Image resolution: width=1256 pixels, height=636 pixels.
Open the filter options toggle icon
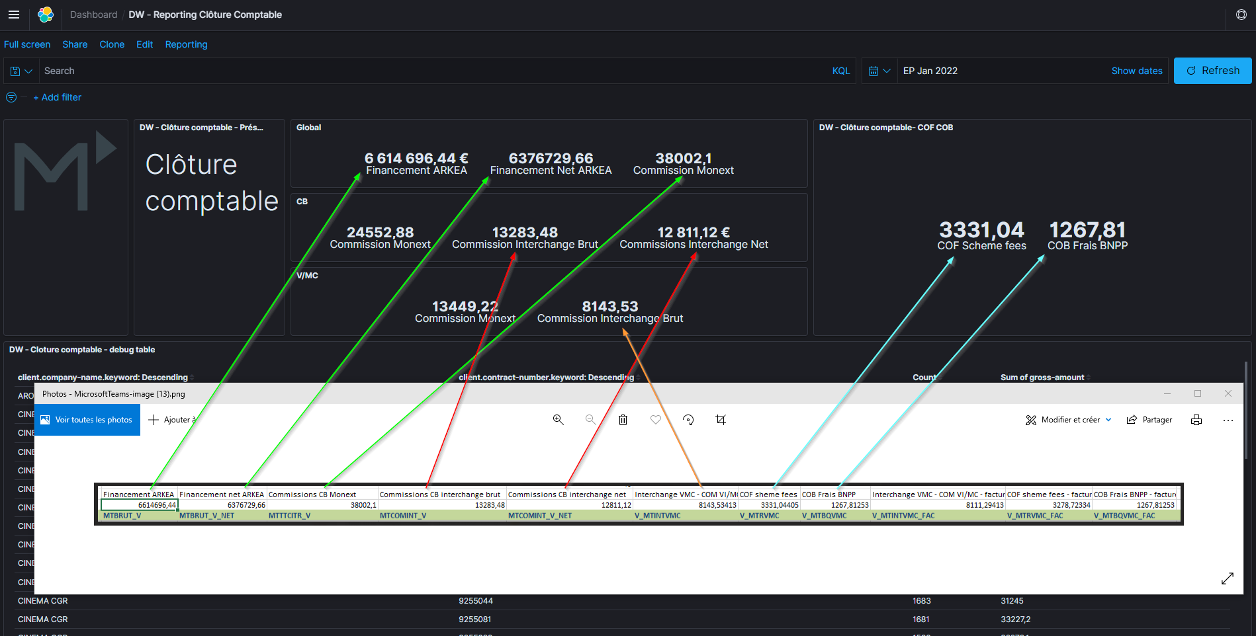pyautogui.click(x=11, y=97)
